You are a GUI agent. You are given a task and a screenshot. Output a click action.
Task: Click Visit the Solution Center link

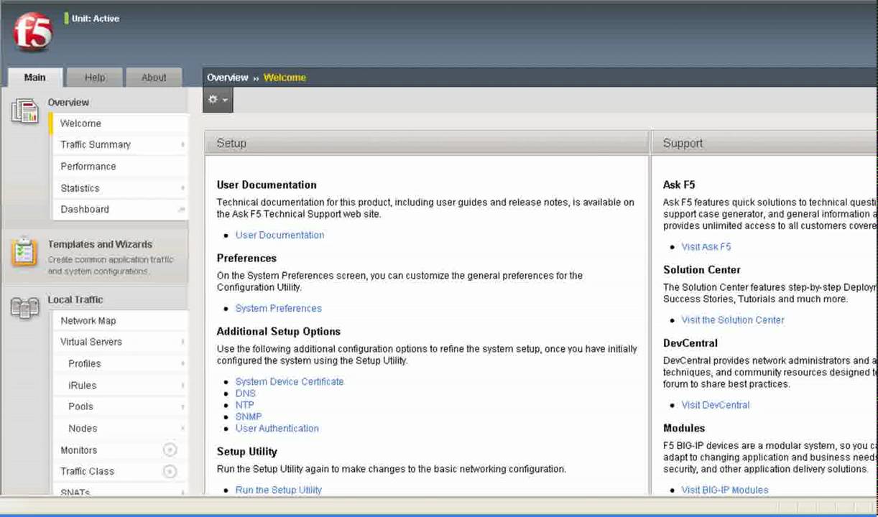(733, 320)
